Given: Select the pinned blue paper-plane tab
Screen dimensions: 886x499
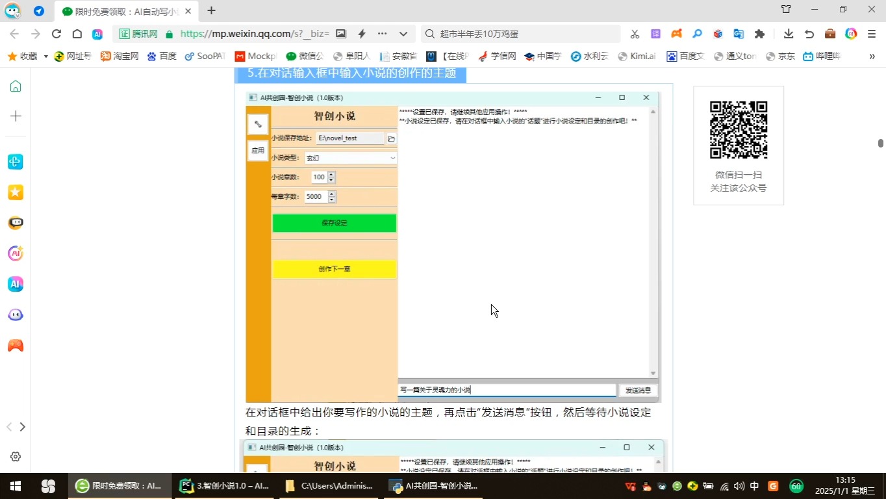Looking at the screenshot, I should 39,11.
